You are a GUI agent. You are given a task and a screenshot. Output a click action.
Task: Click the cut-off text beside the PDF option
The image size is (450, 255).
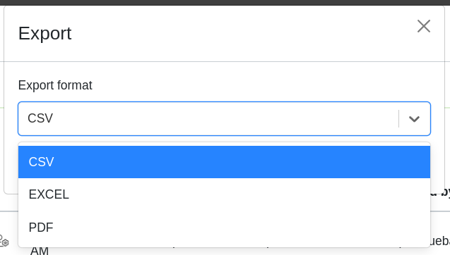pyautogui.click(x=441, y=241)
